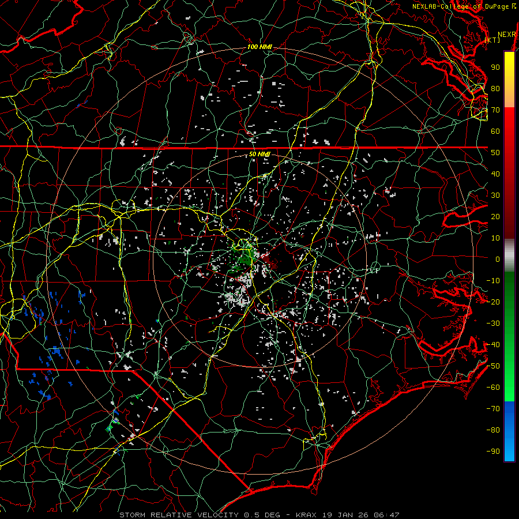Image resolution: width=519 pixels, height=519 pixels.
Task: Select the -70 value on velocity scale
Action: point(493,409)
